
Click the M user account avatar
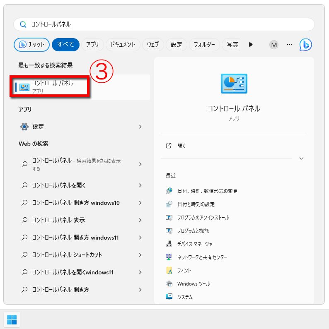pyautogui.click(x=273, y=45)
